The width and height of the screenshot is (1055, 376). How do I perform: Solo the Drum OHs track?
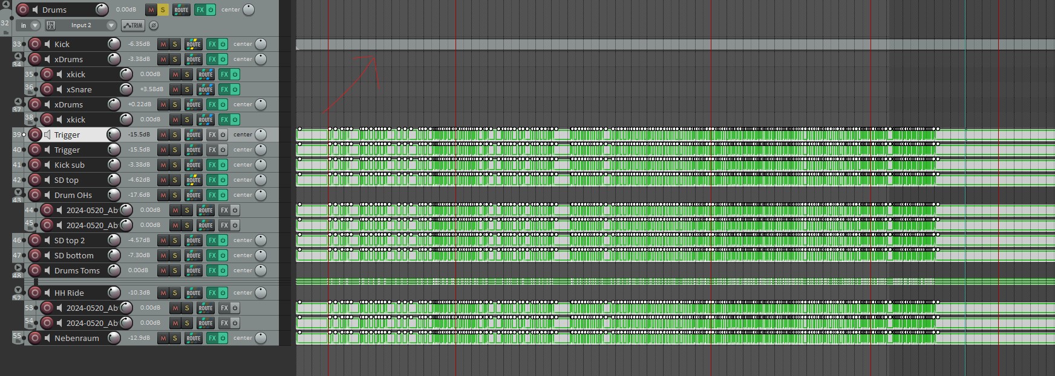[x=175, y=195]
